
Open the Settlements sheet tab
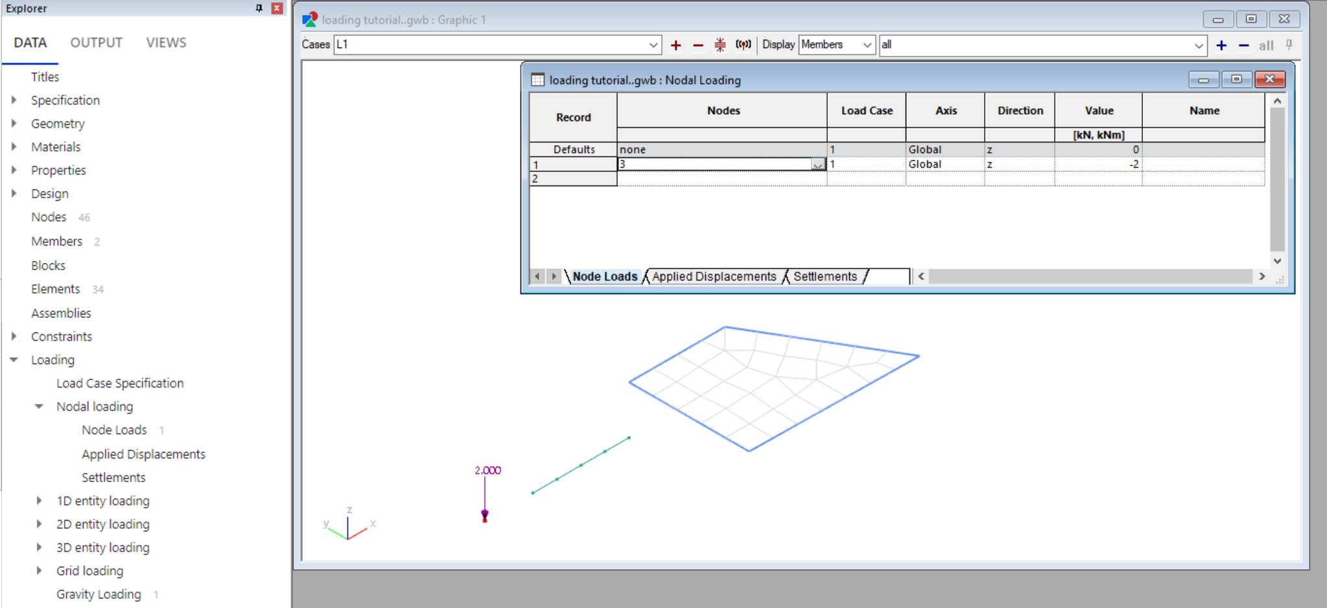click(x=825, y=276)
